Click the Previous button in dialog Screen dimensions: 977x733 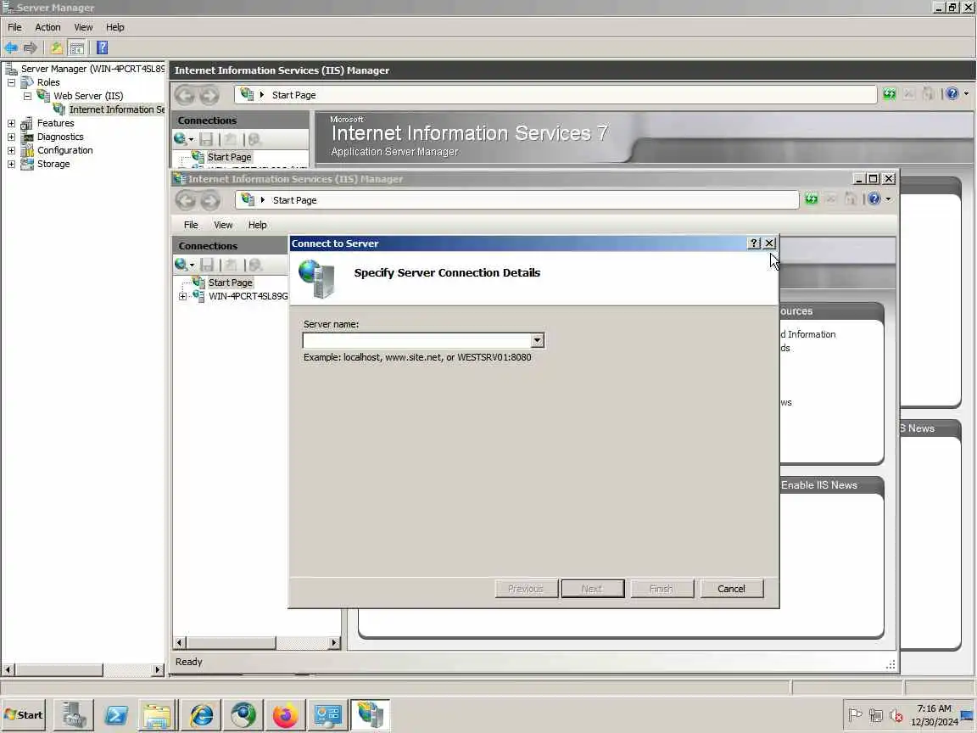[x=526, y=589]
